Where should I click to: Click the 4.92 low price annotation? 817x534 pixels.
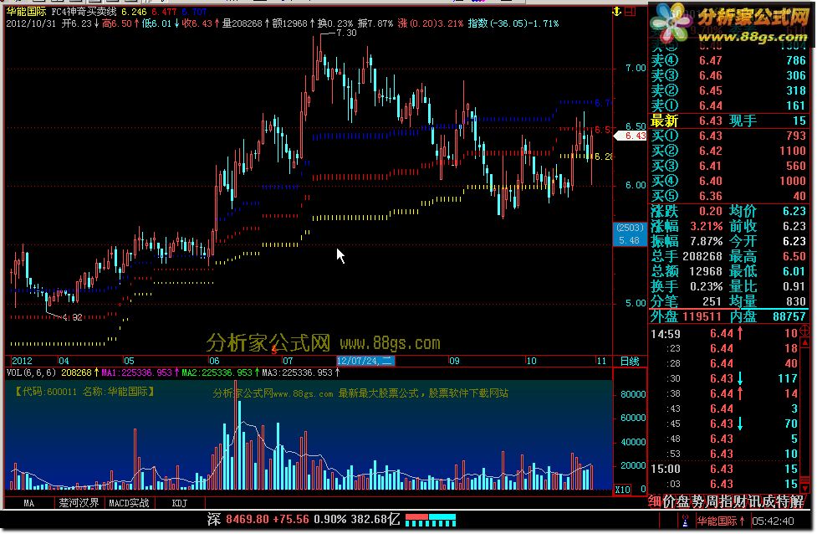point(73,317)
